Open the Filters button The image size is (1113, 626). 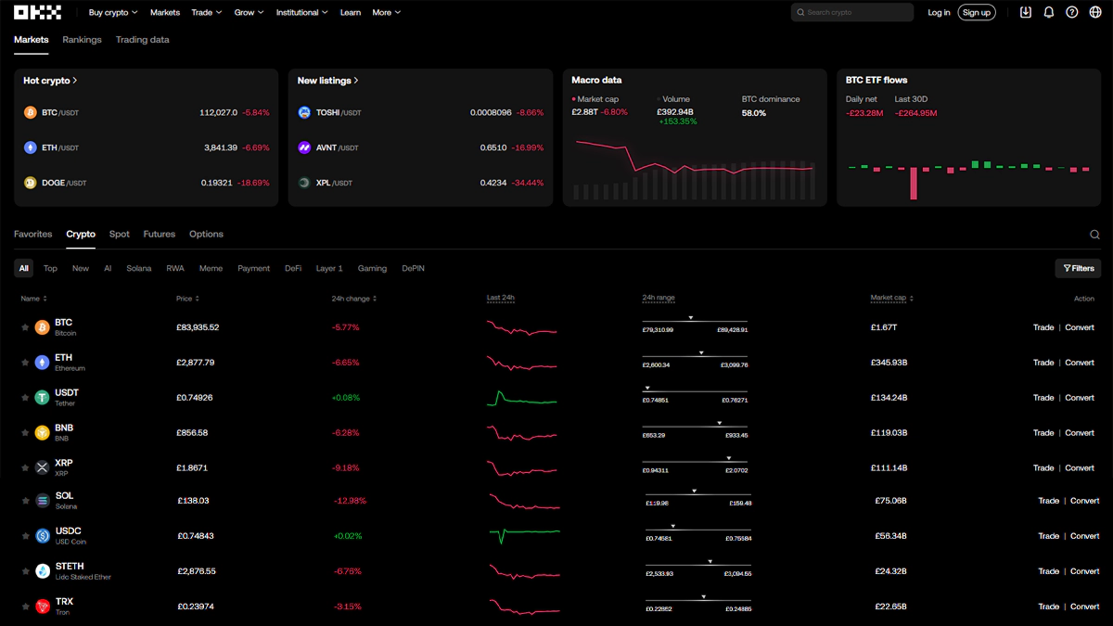pyautogui.click(x=1078, y=268)
